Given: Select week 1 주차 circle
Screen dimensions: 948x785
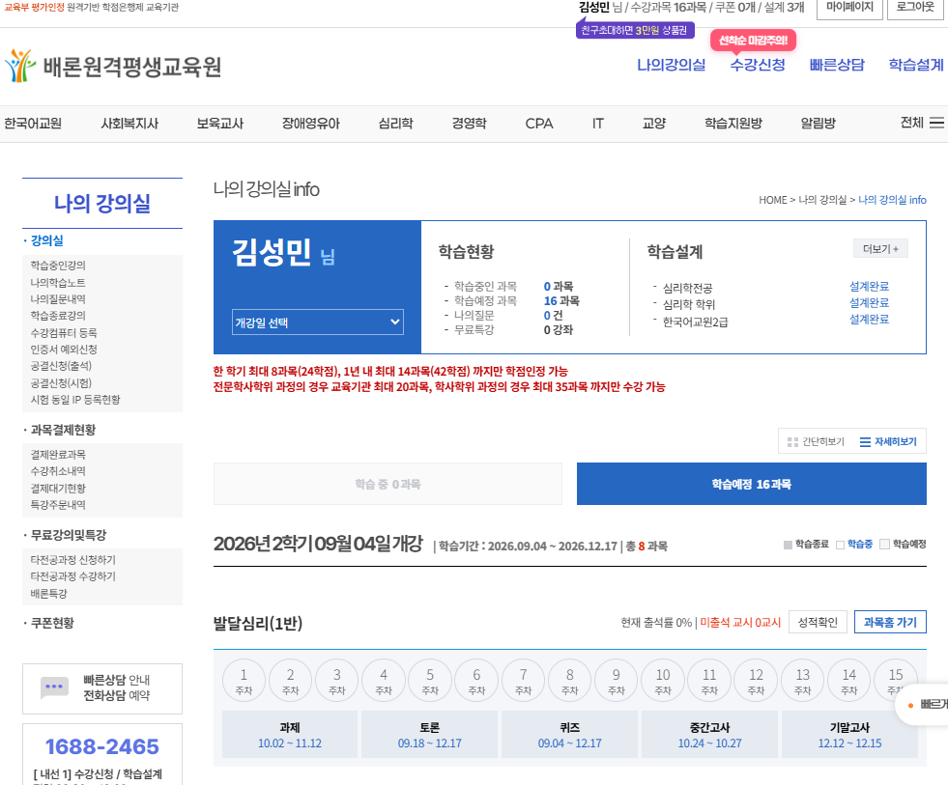Looking at the screenshot, I should (x=244, y=681).
